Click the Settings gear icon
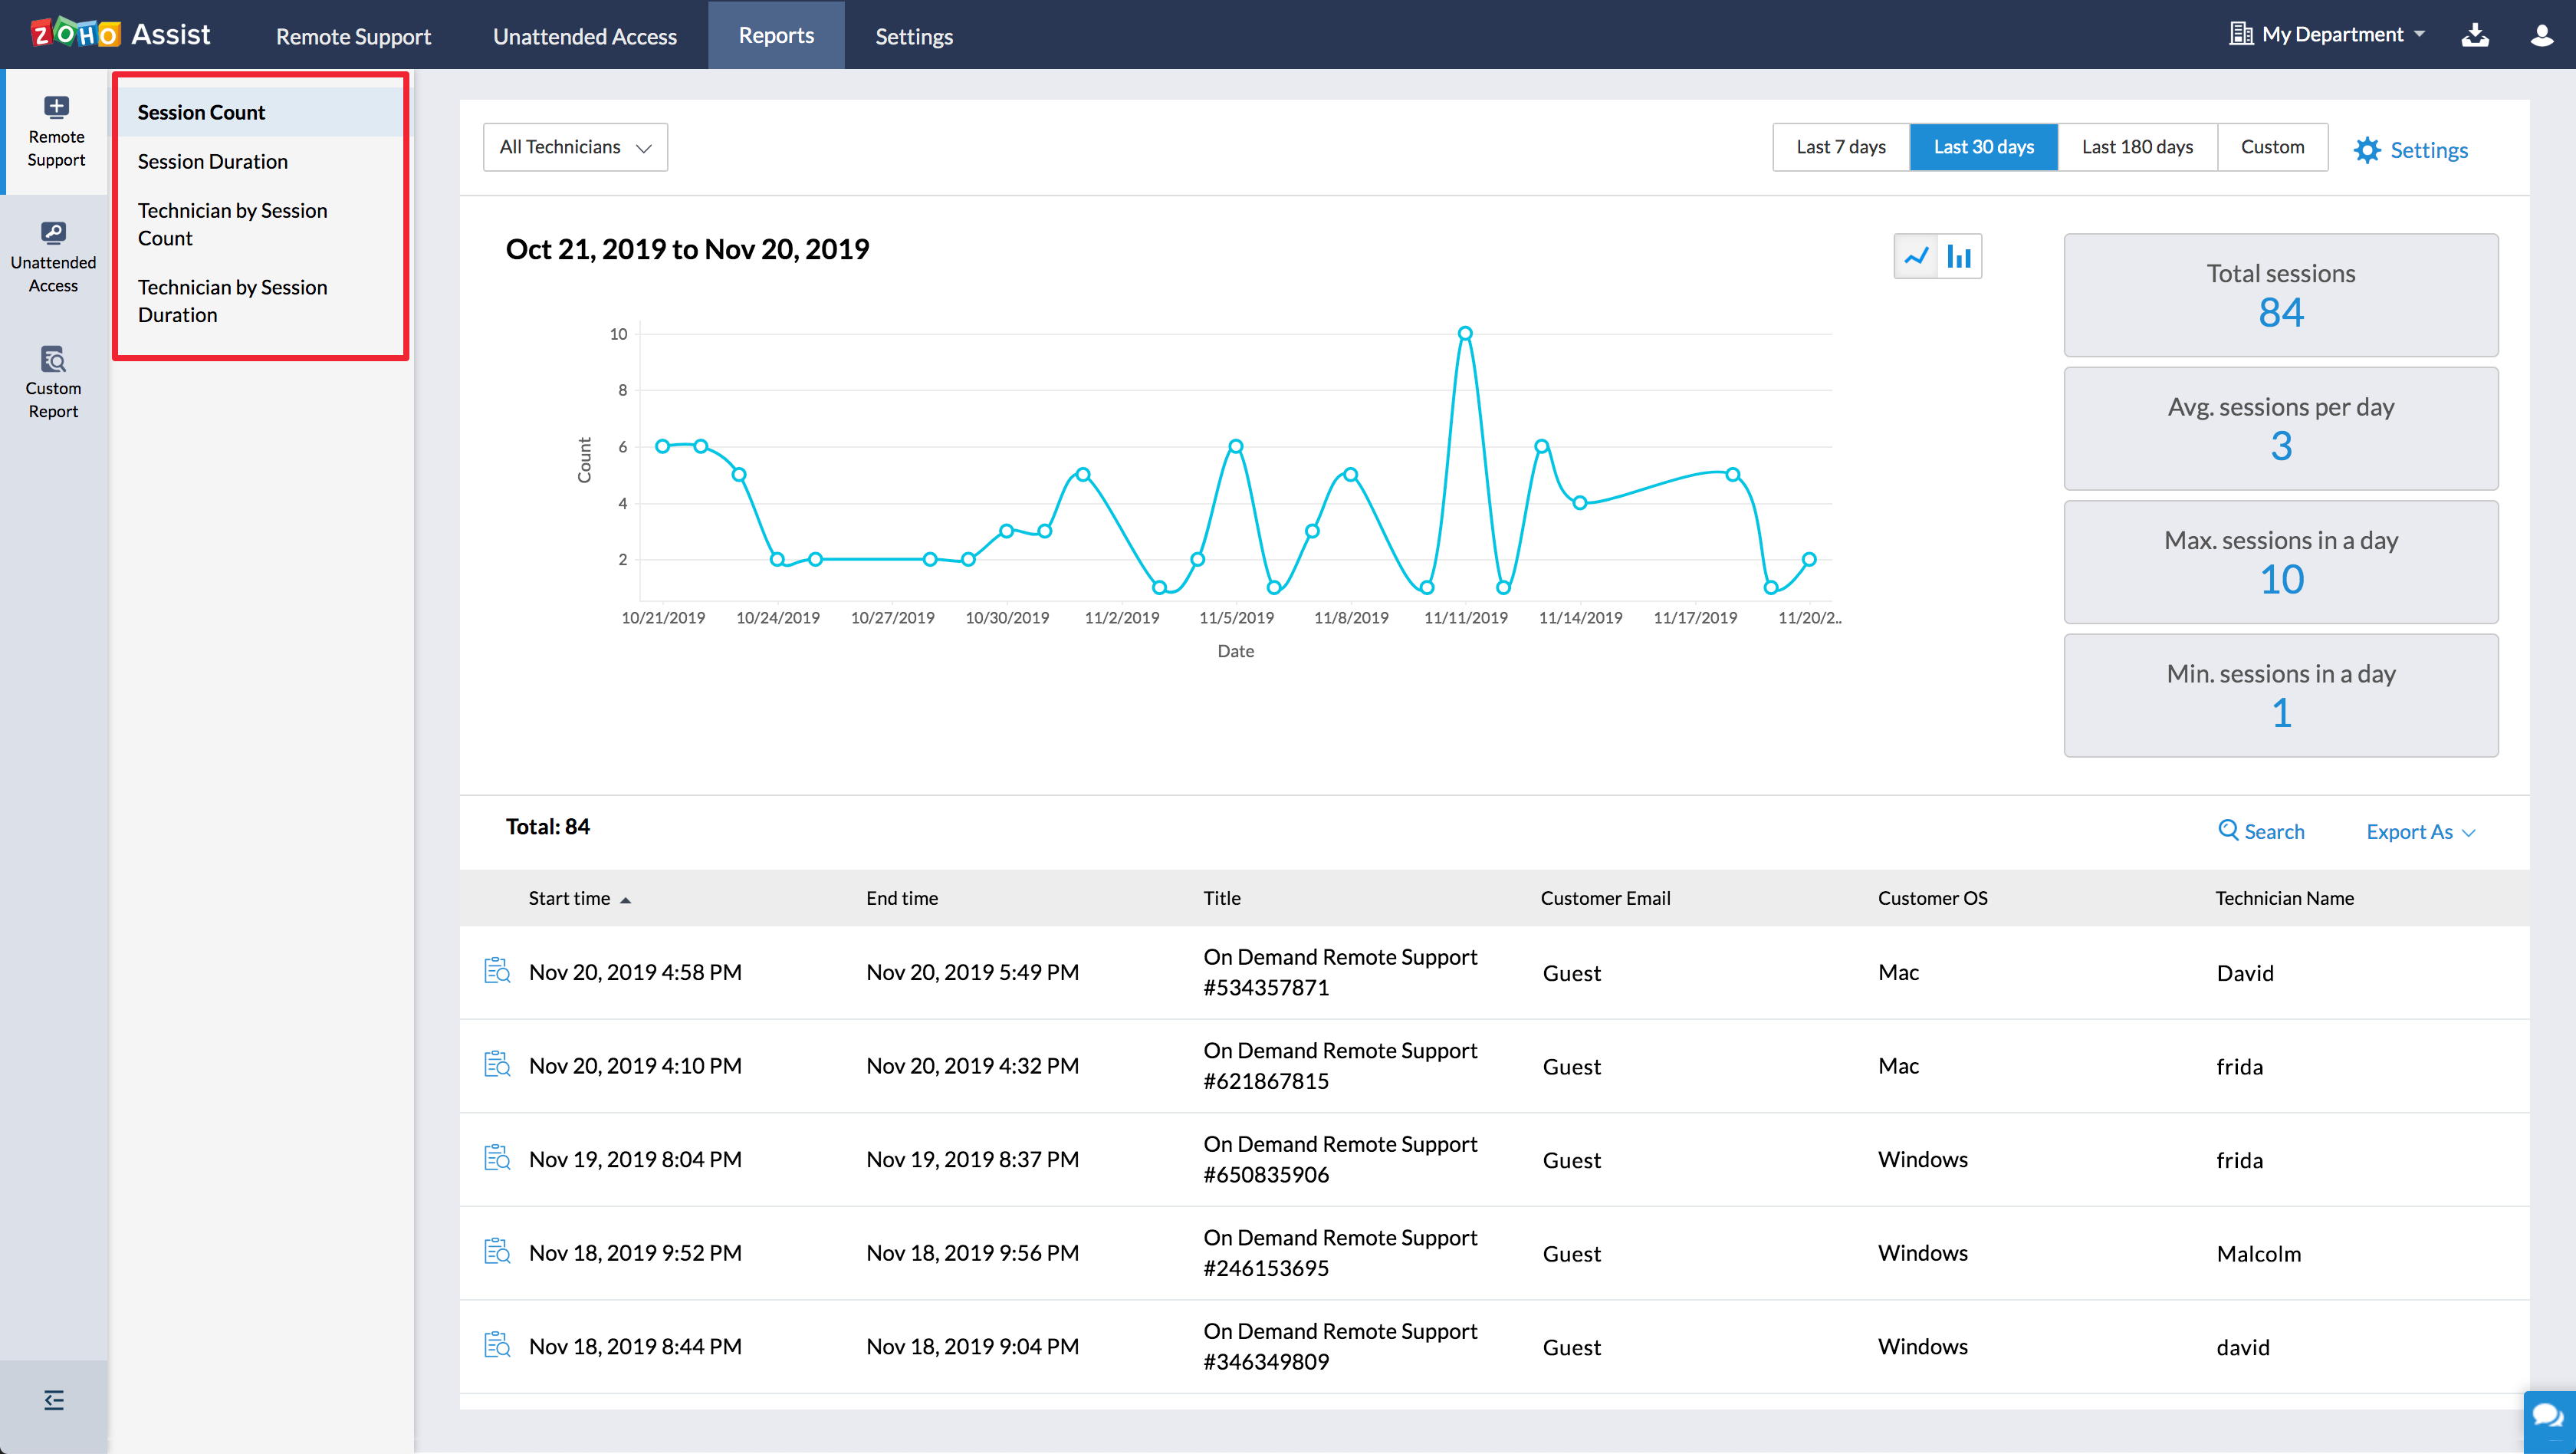 (2367, 150)
